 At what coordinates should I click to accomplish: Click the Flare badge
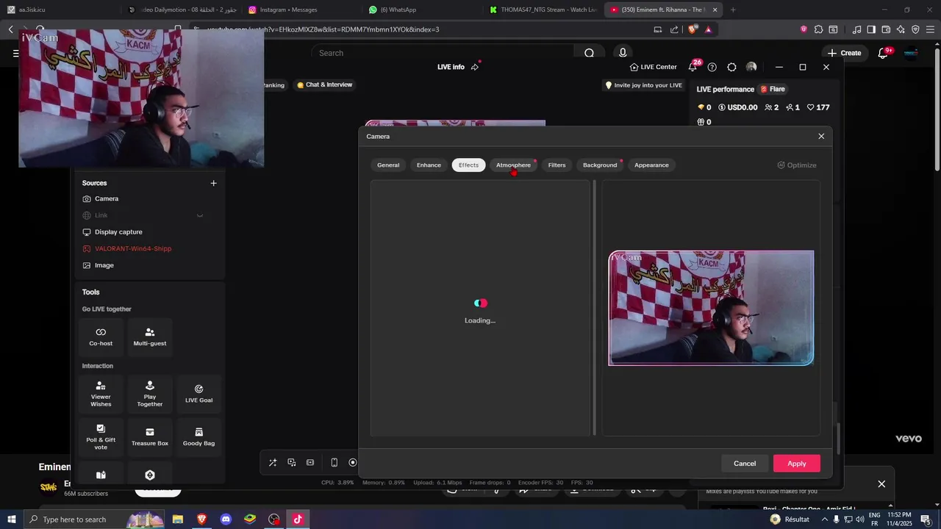(773, 89)
